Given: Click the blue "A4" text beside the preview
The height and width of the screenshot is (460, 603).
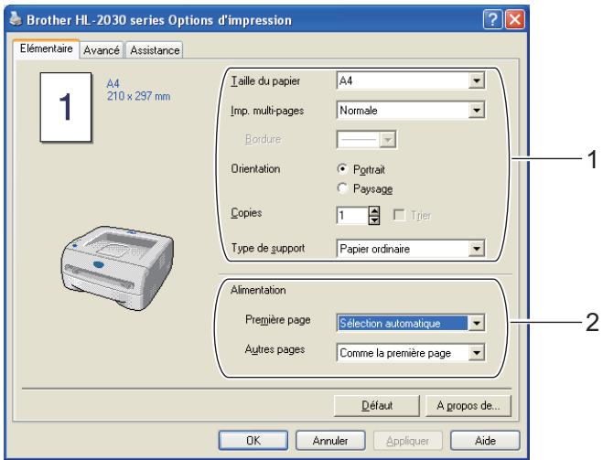Looking at the screenshot, I should pos(113,83).
